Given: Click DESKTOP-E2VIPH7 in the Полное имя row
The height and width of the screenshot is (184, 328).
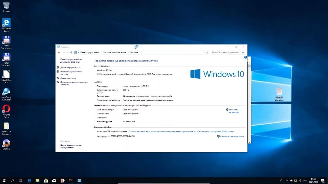Looking at the screenshot, I should pyautogui.click(x=131, y=113).
